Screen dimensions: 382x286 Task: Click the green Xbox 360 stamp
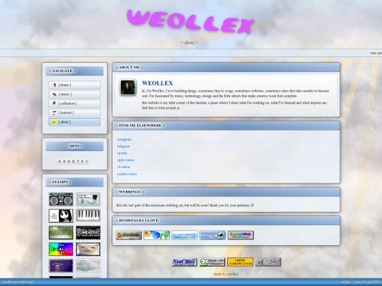tap(61, 232)
